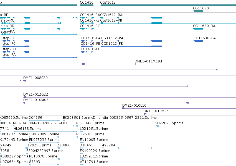The width and height of the screenshot is (236, 166).
Task: Open EST RE37510.5prime
Action: point(90,134)
